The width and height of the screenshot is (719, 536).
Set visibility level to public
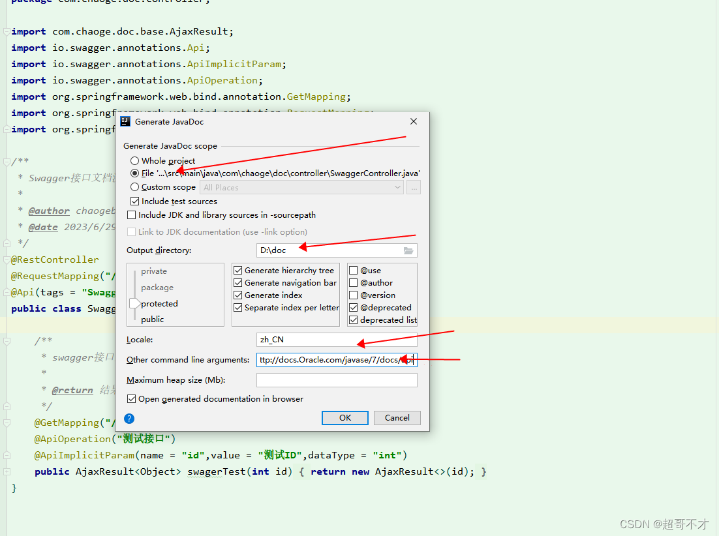pyautogui.click(x=152, y=320)
